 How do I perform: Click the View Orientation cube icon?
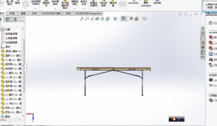(x=107, y=18)
